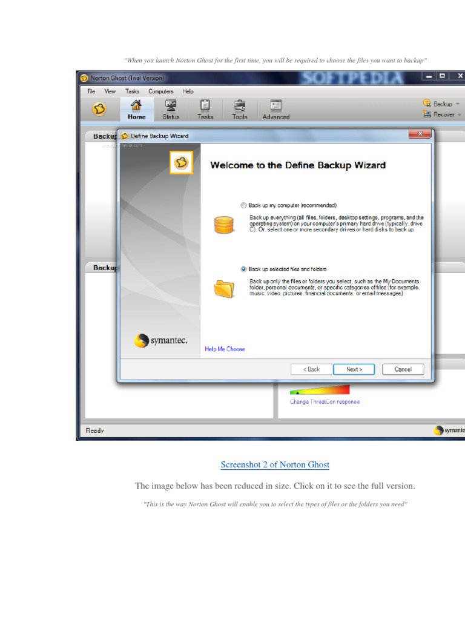The height and width of the screenshot is (620, 465).
Task: Click the Symantec logo in wizard sidebar
Action: (x=160, y=340)
